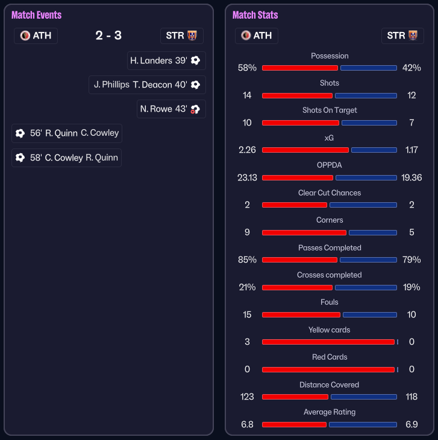
Task: Click the ATH club crest in Match Stats
Action: 246,36
